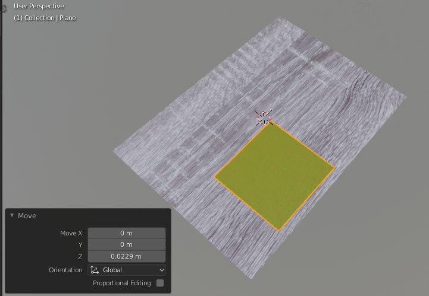Expand the toolbar using the left-edge arrow
This screenshot has height=296, width=429.
tap(3, 9)
